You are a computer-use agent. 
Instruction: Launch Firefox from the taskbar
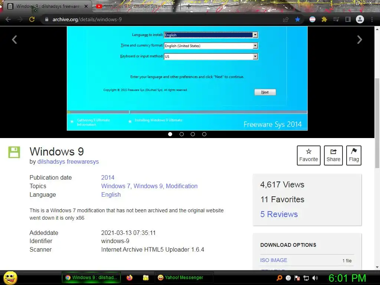(x=130, y=278)
